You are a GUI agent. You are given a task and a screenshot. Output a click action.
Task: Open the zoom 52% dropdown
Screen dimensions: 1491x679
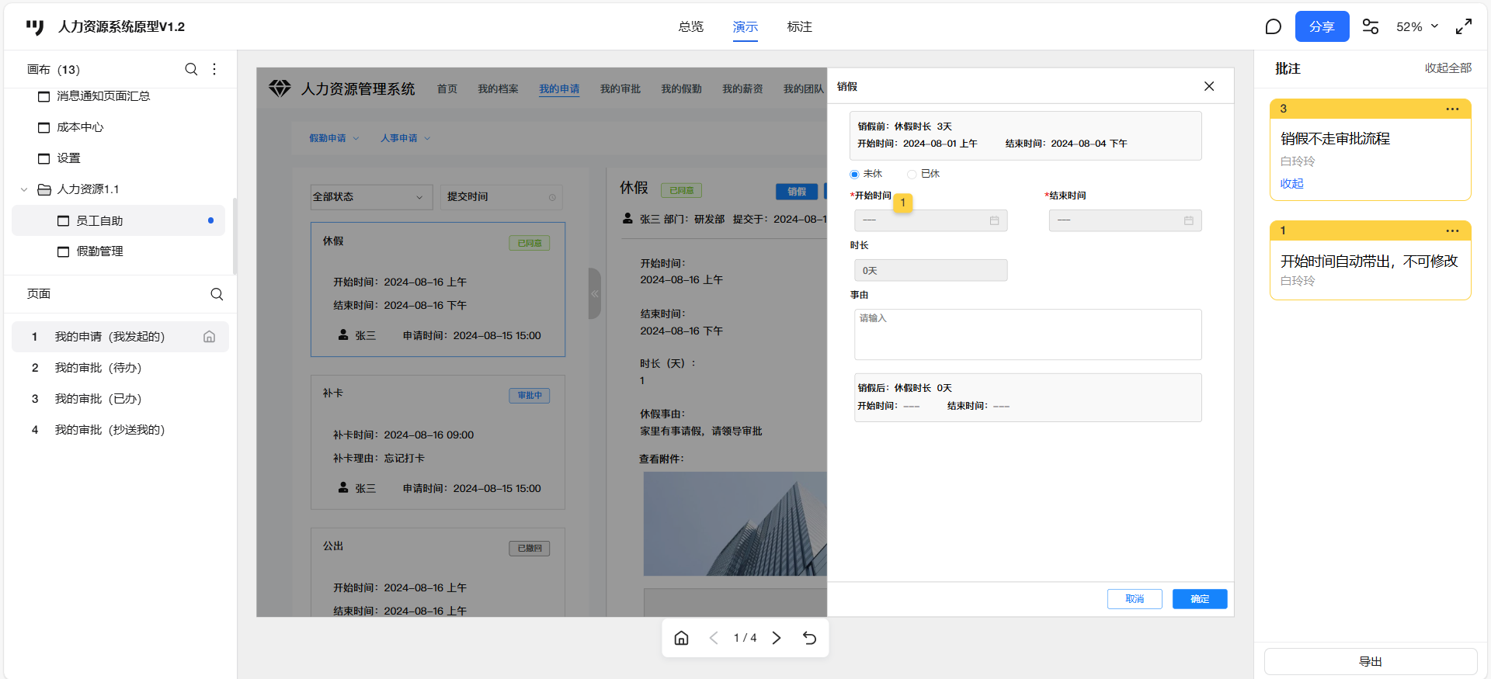click(x=1417, y=27)
